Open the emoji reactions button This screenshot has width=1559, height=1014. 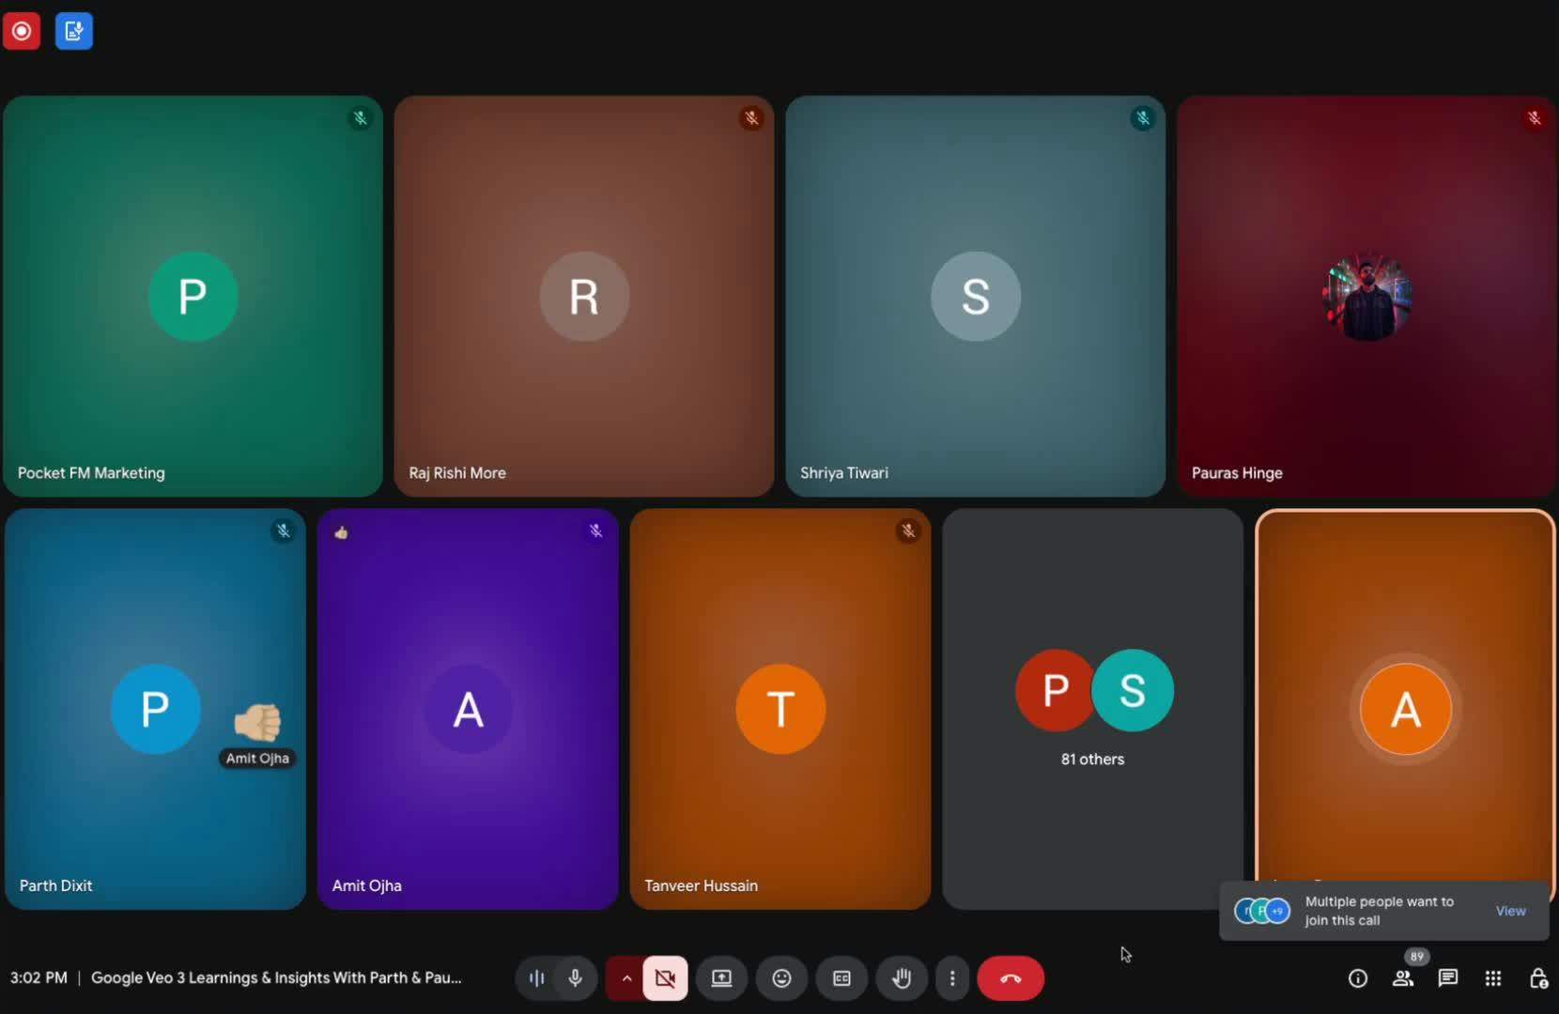[781, 978]
